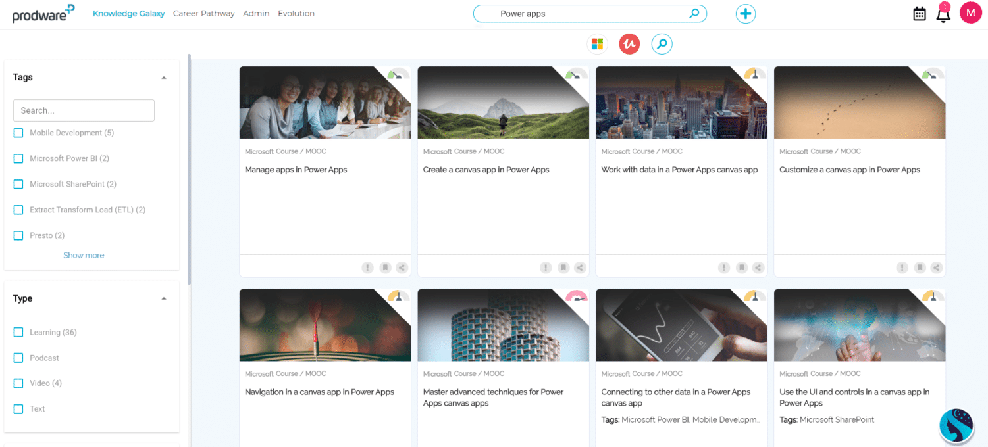Check the Microsoft Power BI (2) tag
988x447 pixels.
pyautogui.click(x=18, y=158)
